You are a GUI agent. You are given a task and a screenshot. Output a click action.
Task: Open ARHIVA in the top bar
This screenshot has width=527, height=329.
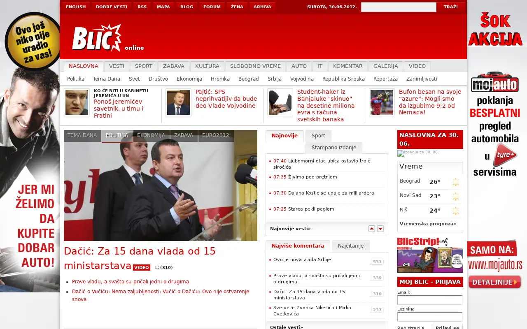[x=262, y=7]
